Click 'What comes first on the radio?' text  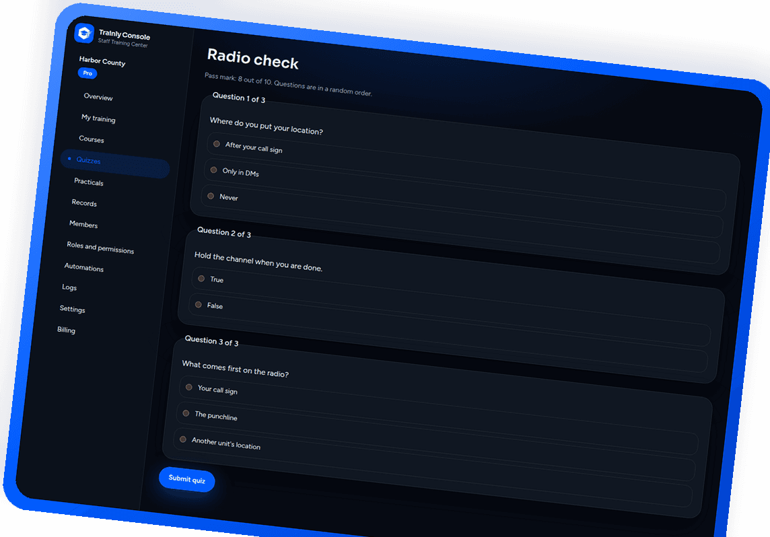pos(235,369)
